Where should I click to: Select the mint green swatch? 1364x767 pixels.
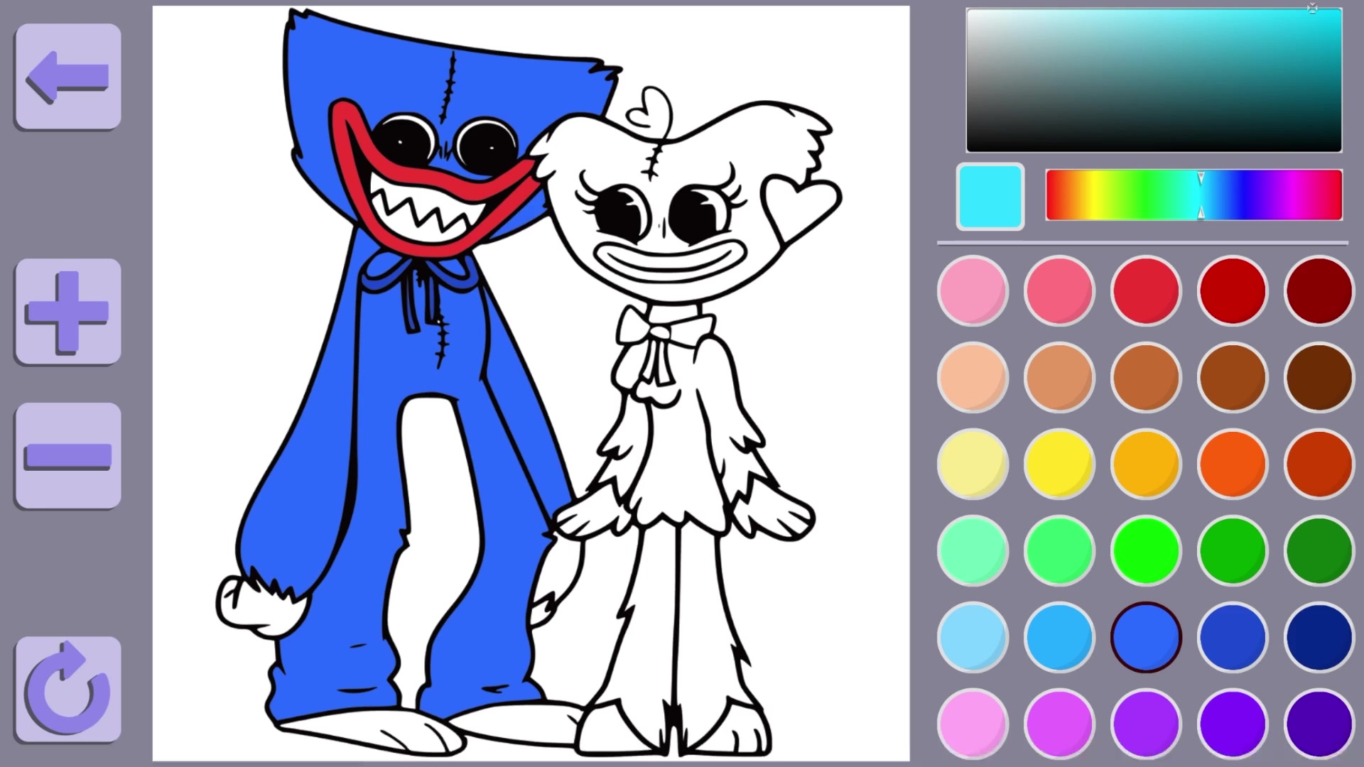(973, 551)
